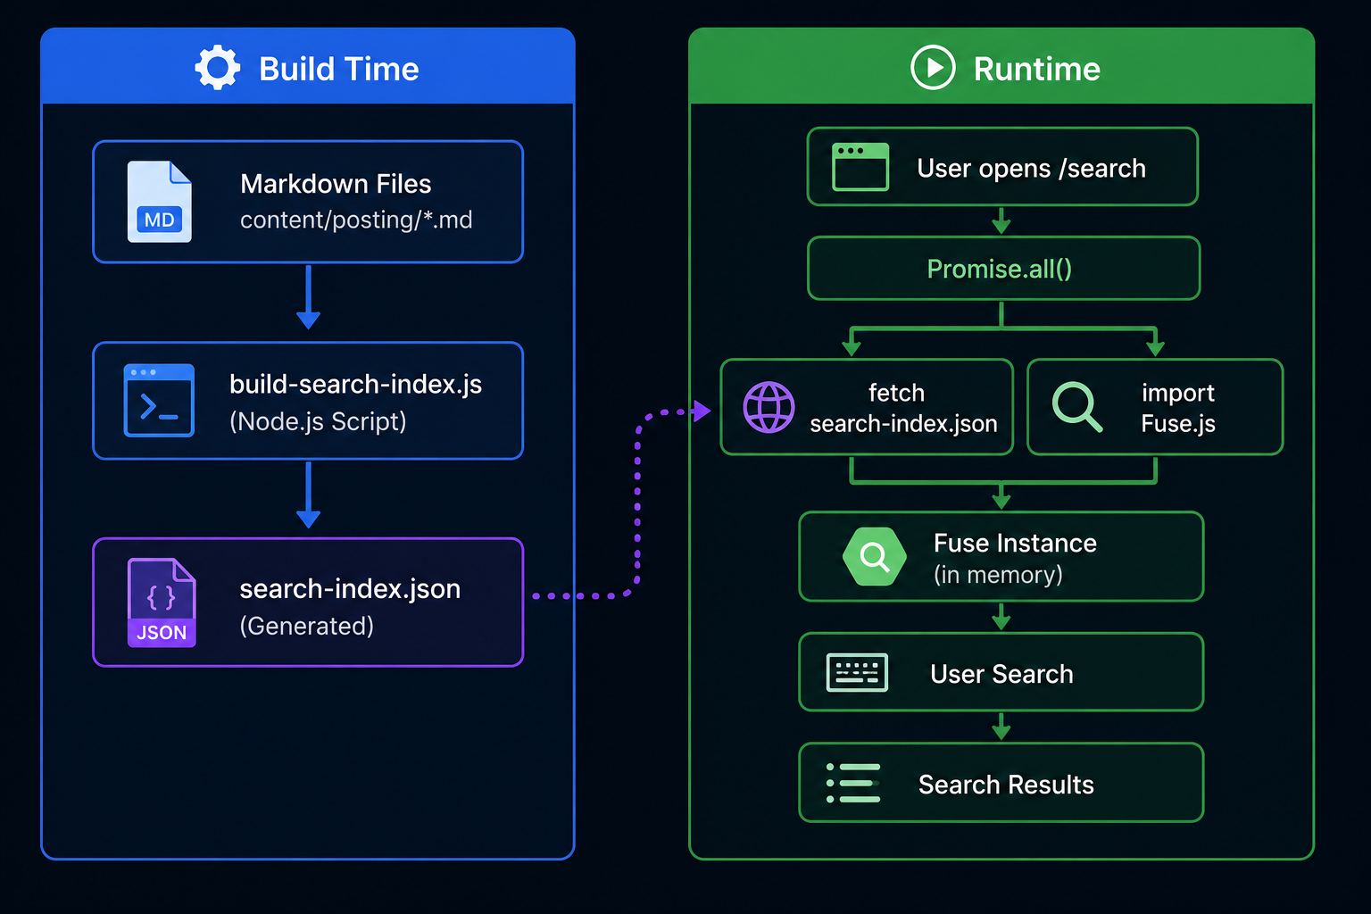Click the purple JSON file icon
The height and width of the screenshot is (914, 1371).
[x=162, y=602]
